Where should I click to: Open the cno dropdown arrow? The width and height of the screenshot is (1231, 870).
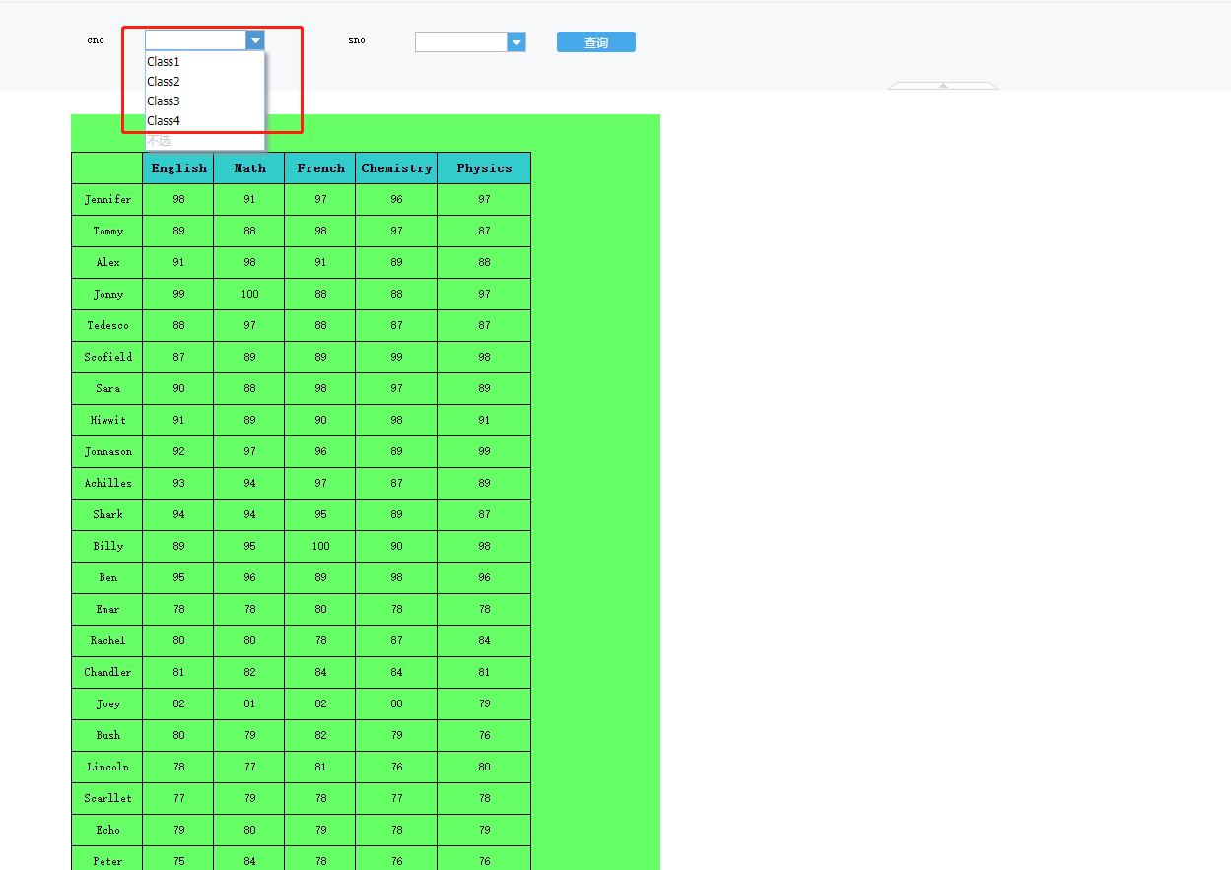[255, 40]
